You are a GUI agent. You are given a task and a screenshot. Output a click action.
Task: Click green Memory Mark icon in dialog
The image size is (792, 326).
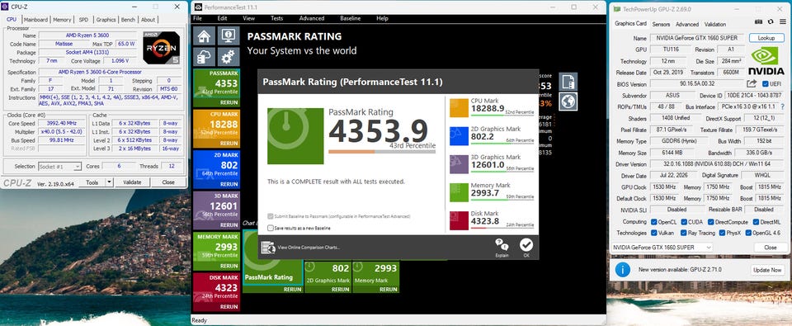click(x=459, y=192)
